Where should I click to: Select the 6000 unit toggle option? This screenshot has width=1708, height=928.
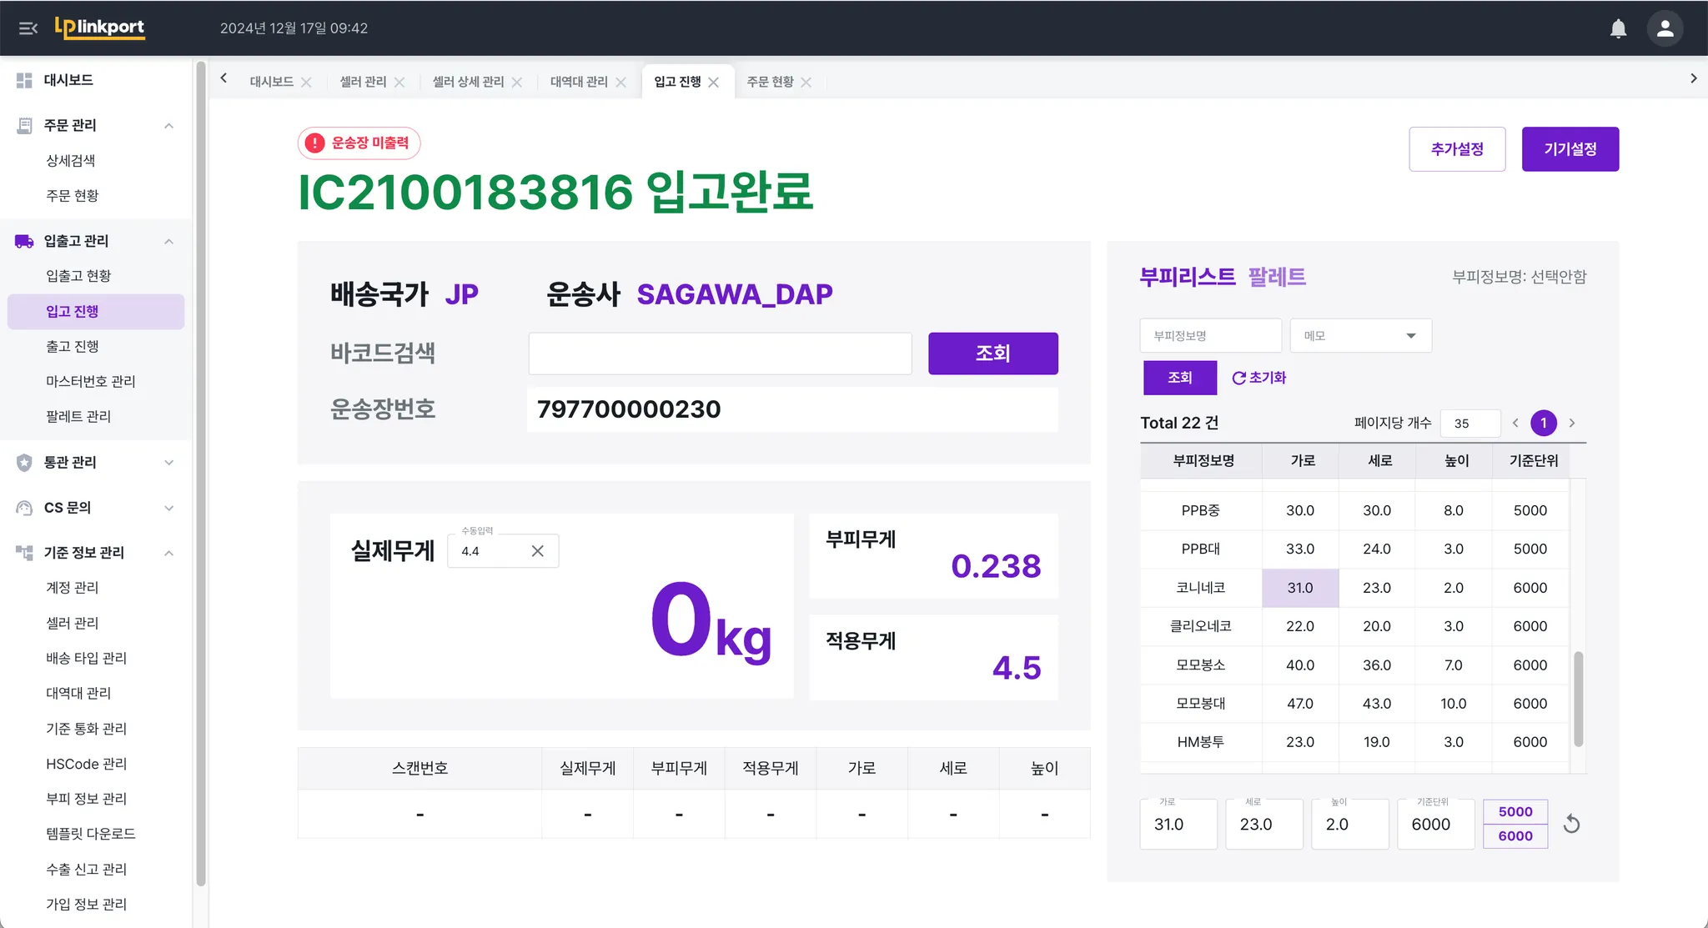(1515, 835)
